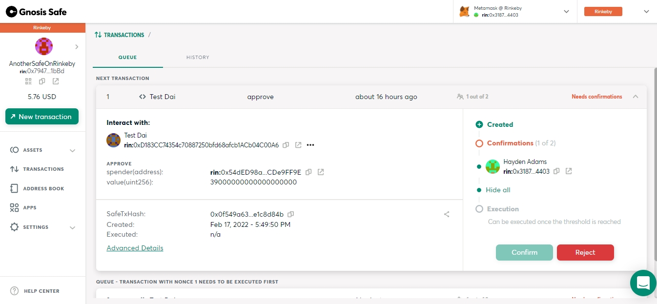Open the intercom chat bubble
The height and width of the screenshot is (304, 657).
click(643, 283)
